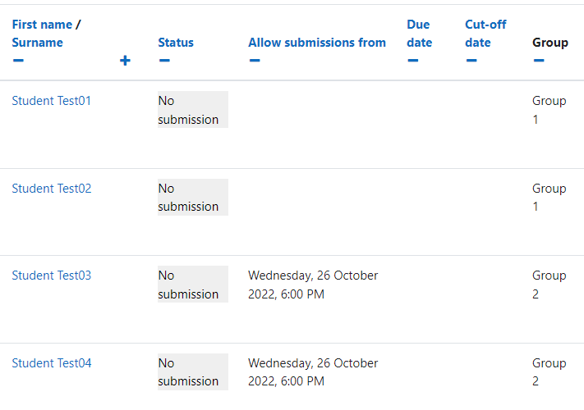Collapse the First name / Surname column

(x=18, y=60)
